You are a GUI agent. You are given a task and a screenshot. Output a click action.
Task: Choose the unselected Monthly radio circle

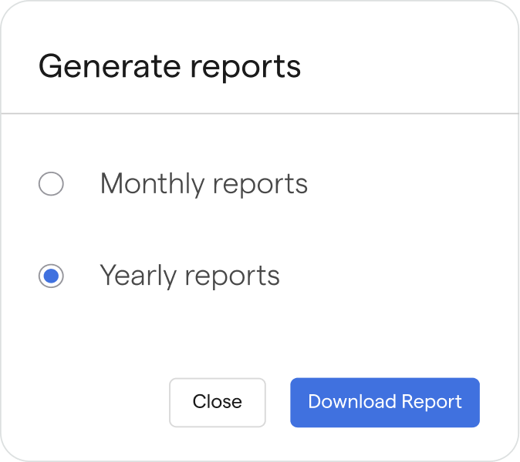(51, 184)
